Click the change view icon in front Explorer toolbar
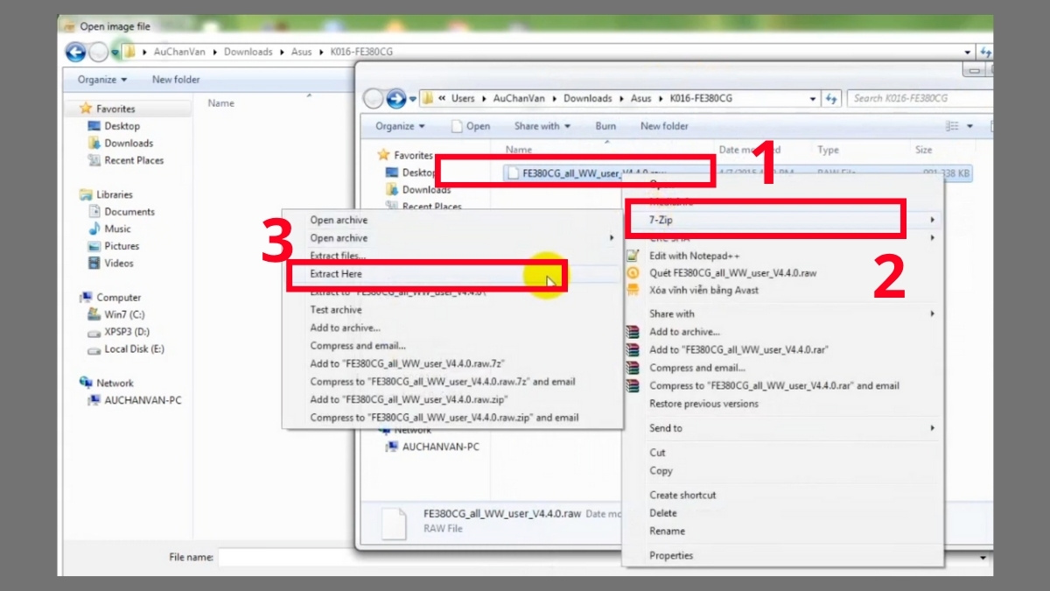The image size is (1050, 591). [952, 126]
